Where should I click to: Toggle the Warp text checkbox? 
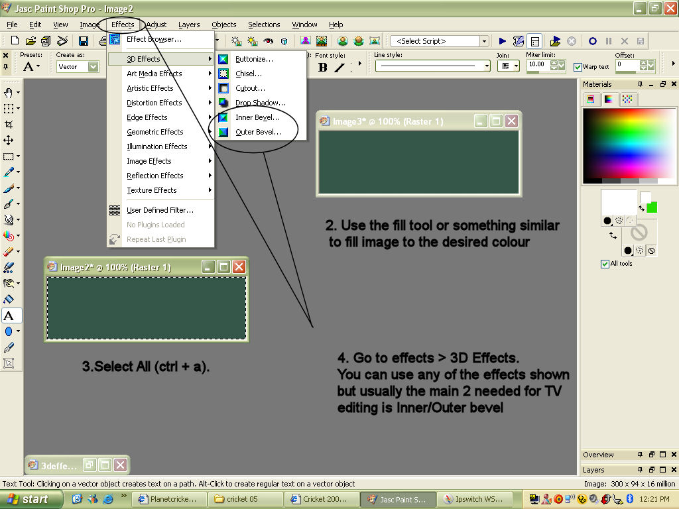(578, 67)
